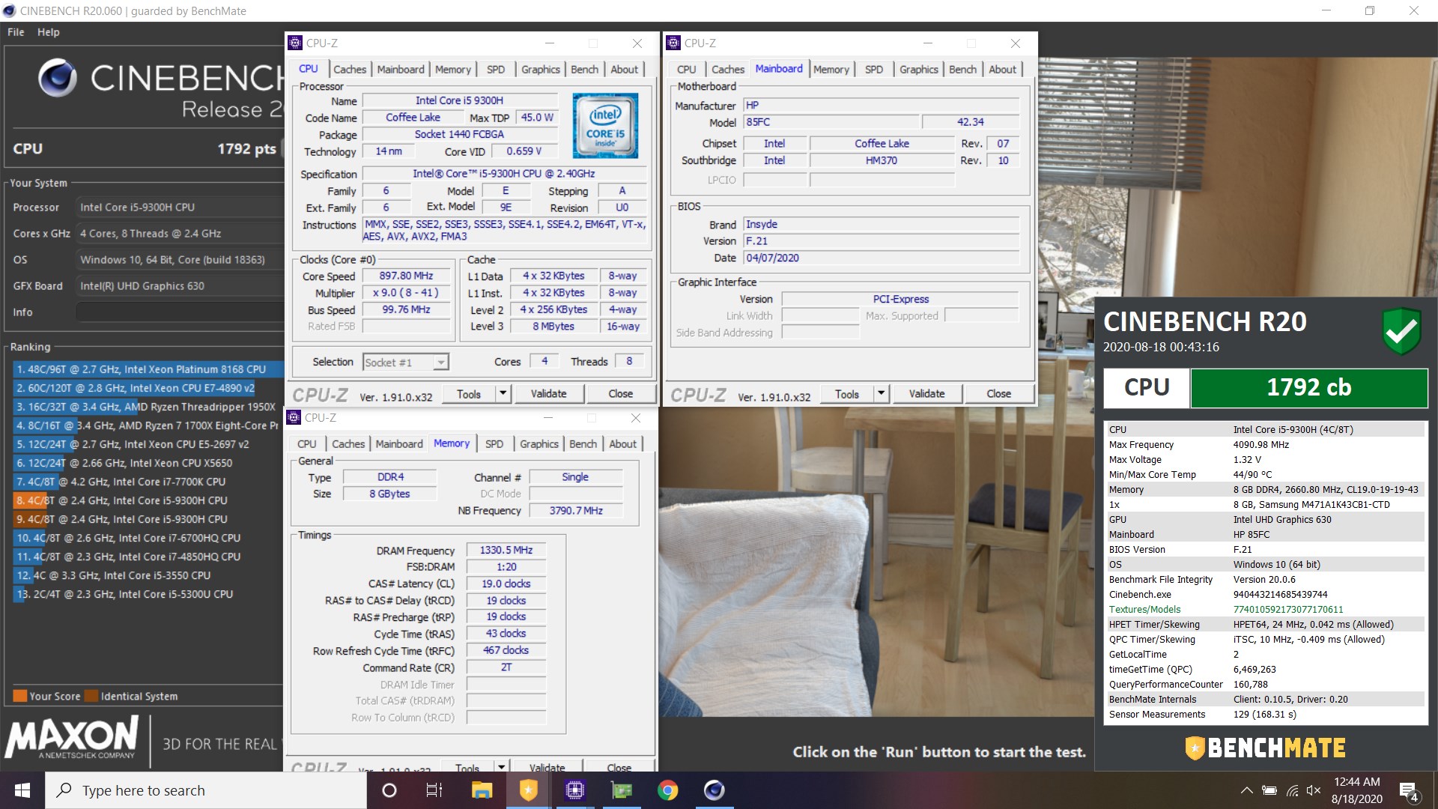Switch to CPU-Z taskbar icon

[x=575, y=790]
